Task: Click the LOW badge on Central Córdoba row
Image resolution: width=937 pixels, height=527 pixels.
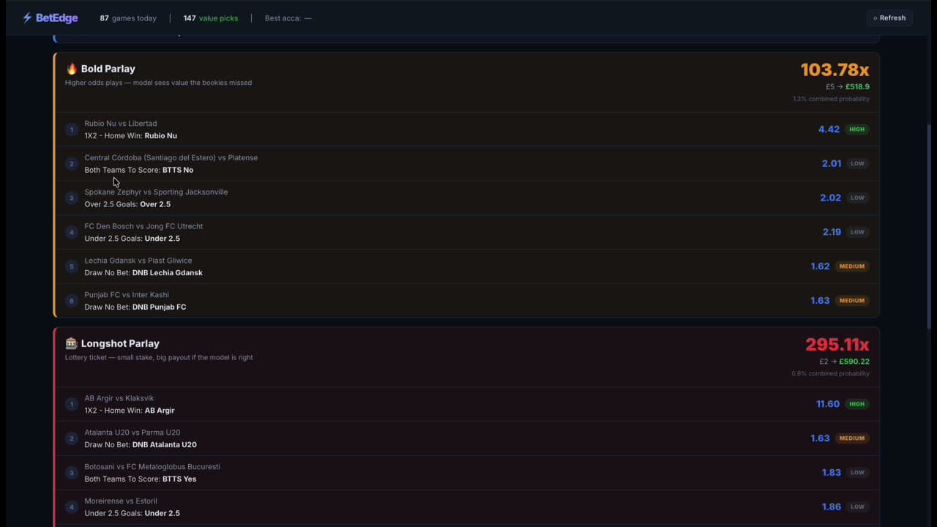Action: point(858,164)
